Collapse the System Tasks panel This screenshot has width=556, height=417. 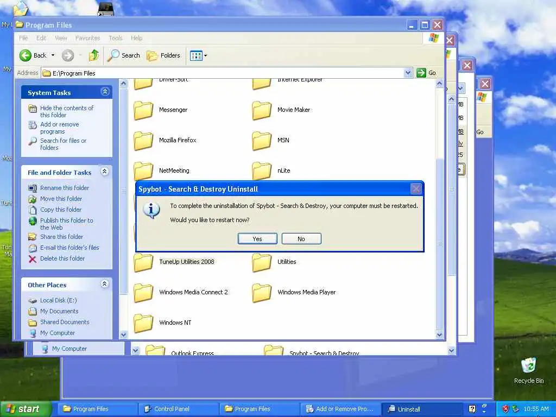(105, 92)
